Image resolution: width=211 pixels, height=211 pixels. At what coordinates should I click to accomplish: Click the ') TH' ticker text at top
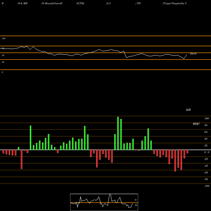[x=138, y=3]
